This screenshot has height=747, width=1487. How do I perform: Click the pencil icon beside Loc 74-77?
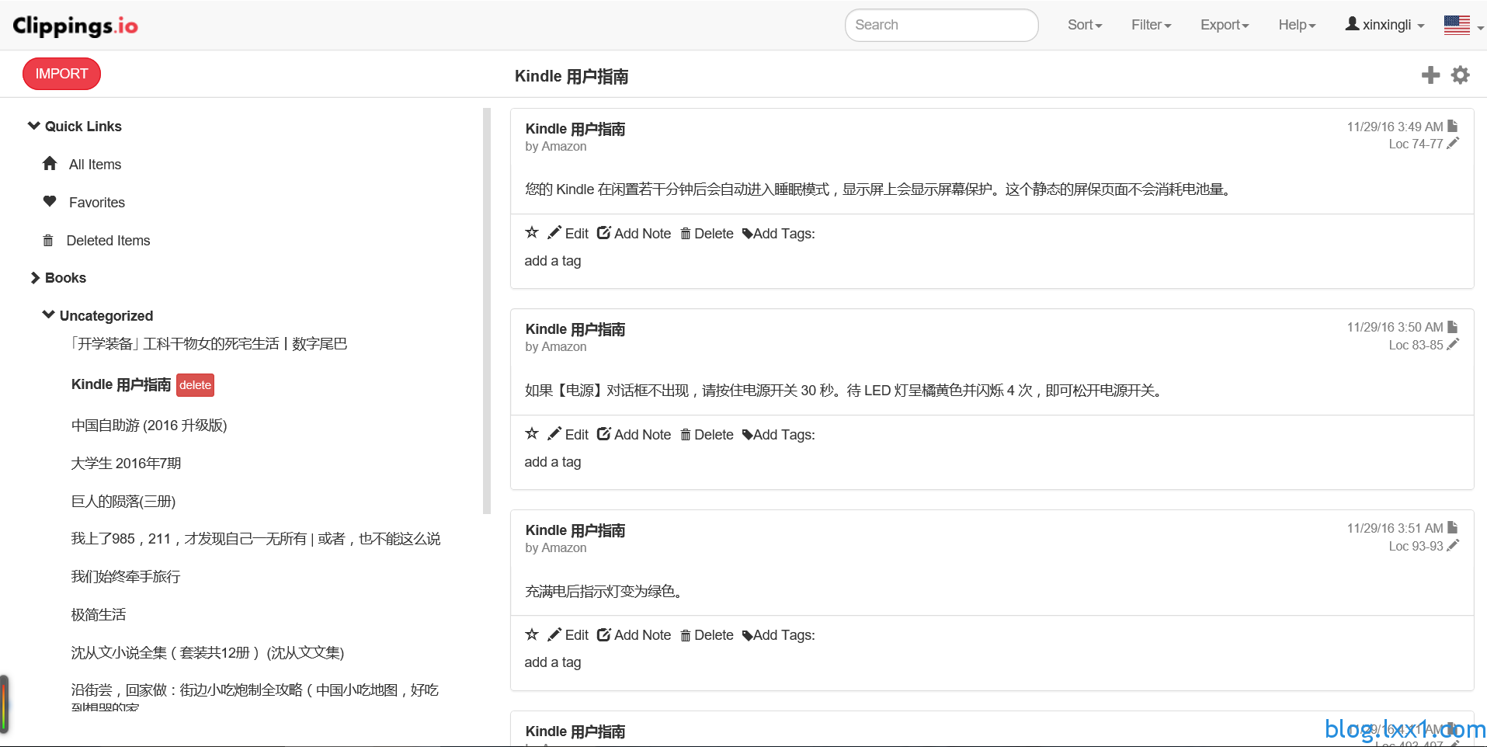pyautogui.click(x=1453, y=144)
